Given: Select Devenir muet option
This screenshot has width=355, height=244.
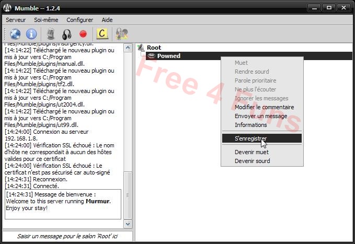Looking at the screenshot, I should click(x=251, y=152).
